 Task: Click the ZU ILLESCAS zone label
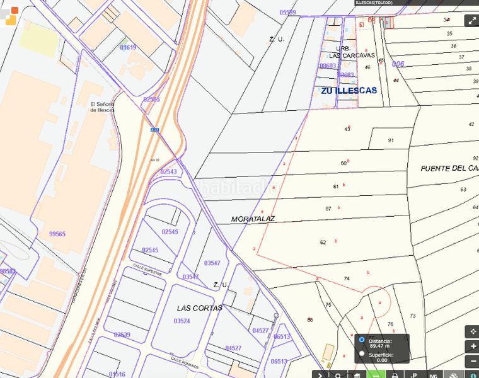click(349, 91)
